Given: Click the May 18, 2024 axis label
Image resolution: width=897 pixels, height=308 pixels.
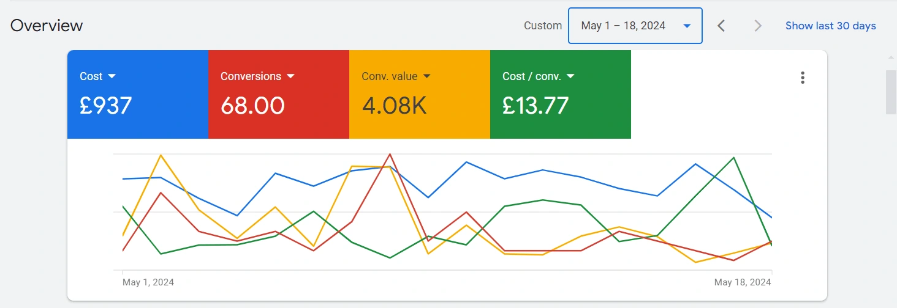Looking at the screenshot, I should tap(743, 282).
